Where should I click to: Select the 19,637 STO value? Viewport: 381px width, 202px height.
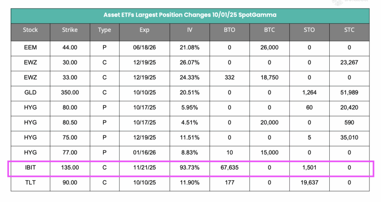click(x=310, y=182)
